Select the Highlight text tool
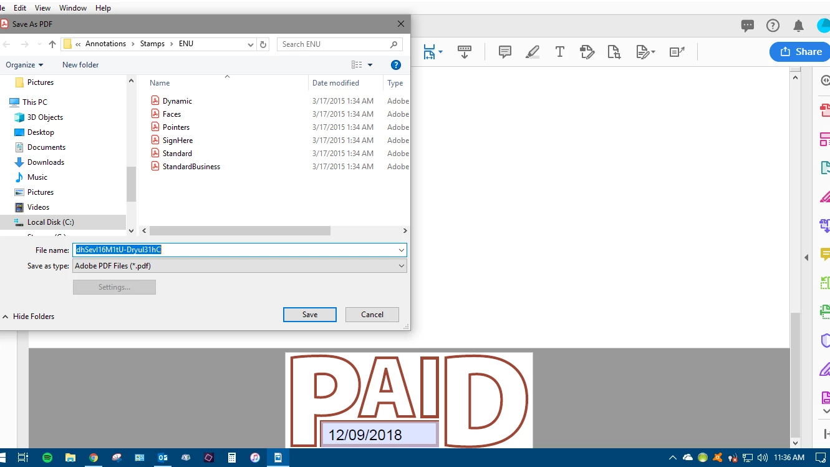The width and height of the screenshot is (830, 467). coord(532,52)
